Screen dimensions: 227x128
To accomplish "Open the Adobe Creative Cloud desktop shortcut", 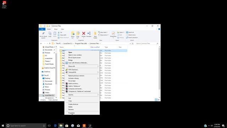I will (x=4, y=5).
